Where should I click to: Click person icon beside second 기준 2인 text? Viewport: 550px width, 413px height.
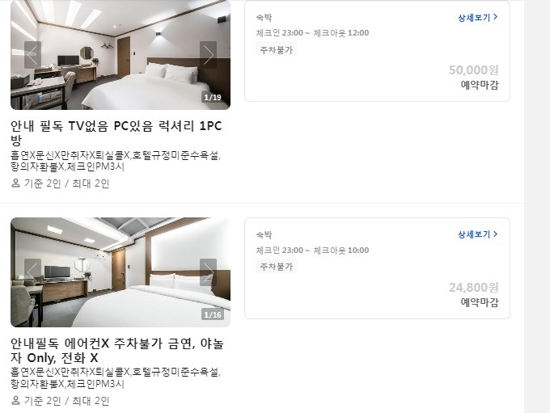point(15,400)
